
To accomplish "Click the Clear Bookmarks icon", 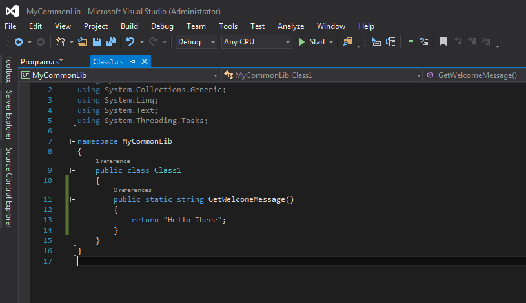I will [x=486, y=41].
